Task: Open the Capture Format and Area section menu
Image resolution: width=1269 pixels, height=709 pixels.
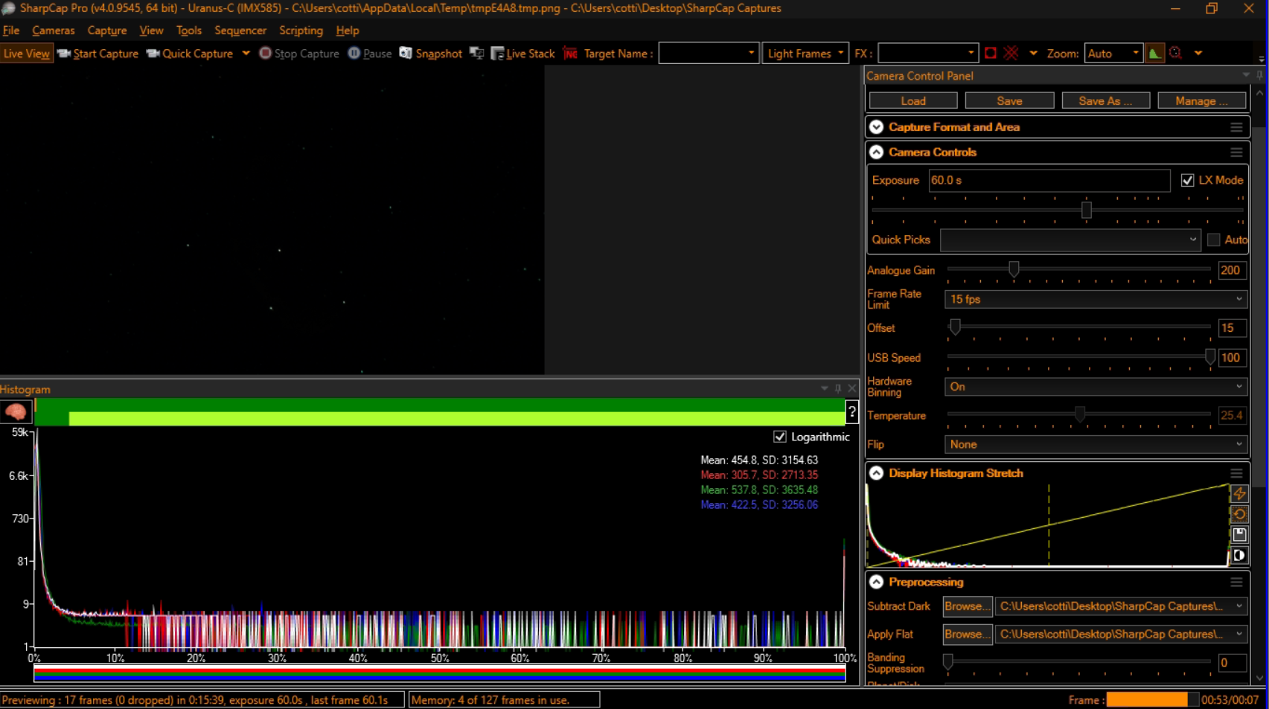Action: (1236, 127)
